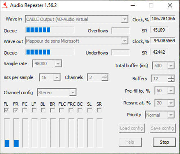This screenshot has height=154, width=180.
Task: Enable the LF channel checkbox
Action: point(34,110)
